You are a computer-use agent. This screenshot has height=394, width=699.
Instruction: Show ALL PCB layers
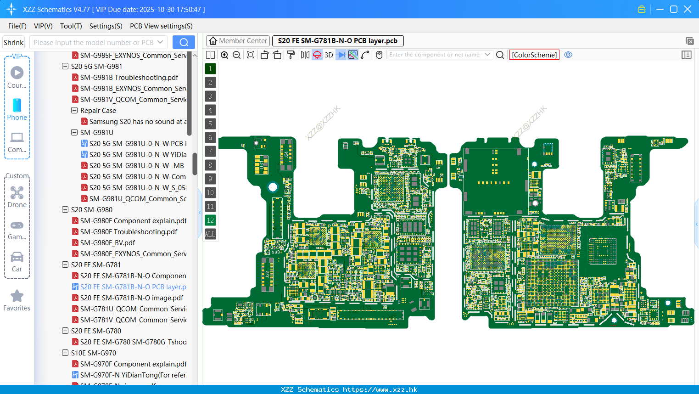pos(210,234)
